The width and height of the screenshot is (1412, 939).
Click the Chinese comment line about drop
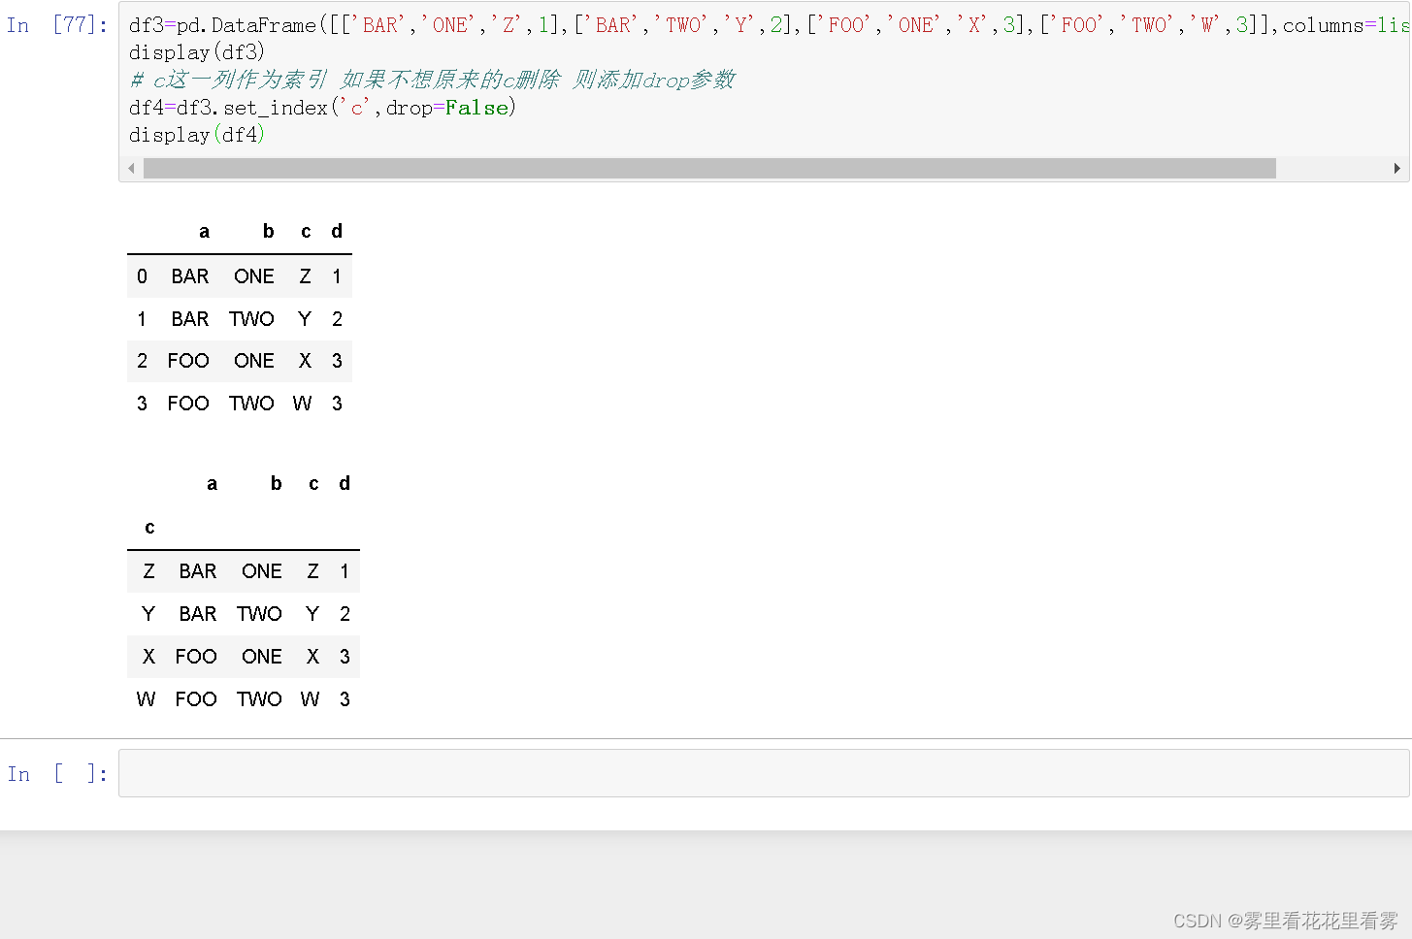(433, 80)
